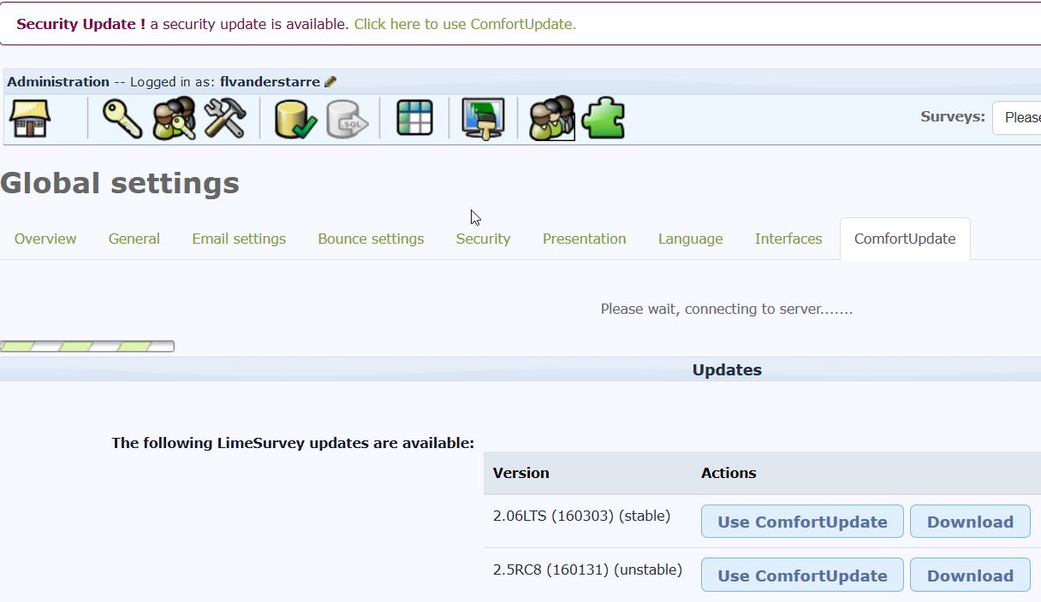The height and width of the screenshot is (602, 1041).
Task: Switch to the Presentation tab
Action: coord(585,239)
